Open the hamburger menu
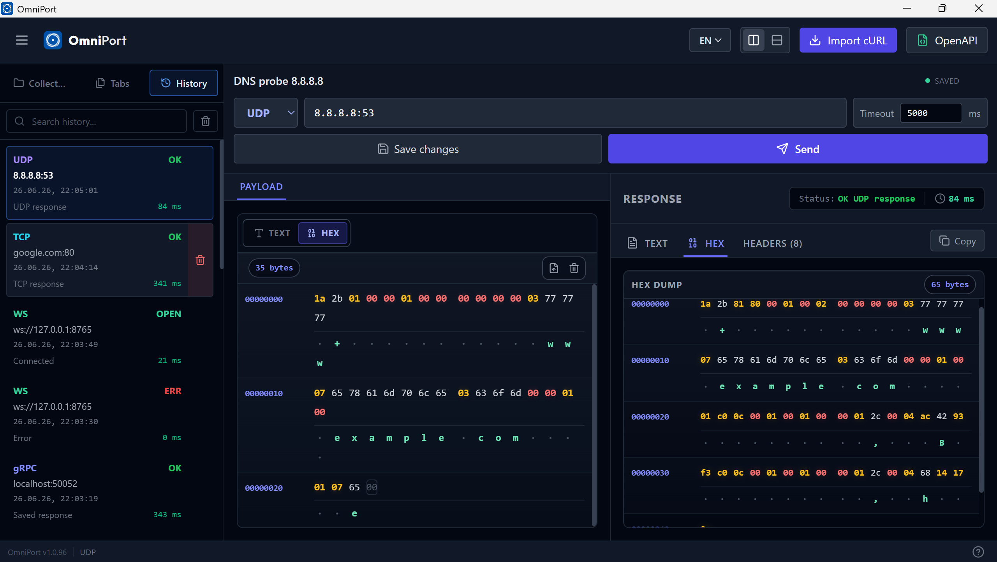Viewport: 997px width, 562px height. [x=22, y=40]
